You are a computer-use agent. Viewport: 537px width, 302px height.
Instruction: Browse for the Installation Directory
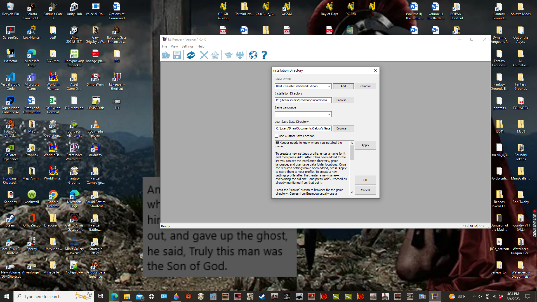[343, 100]
